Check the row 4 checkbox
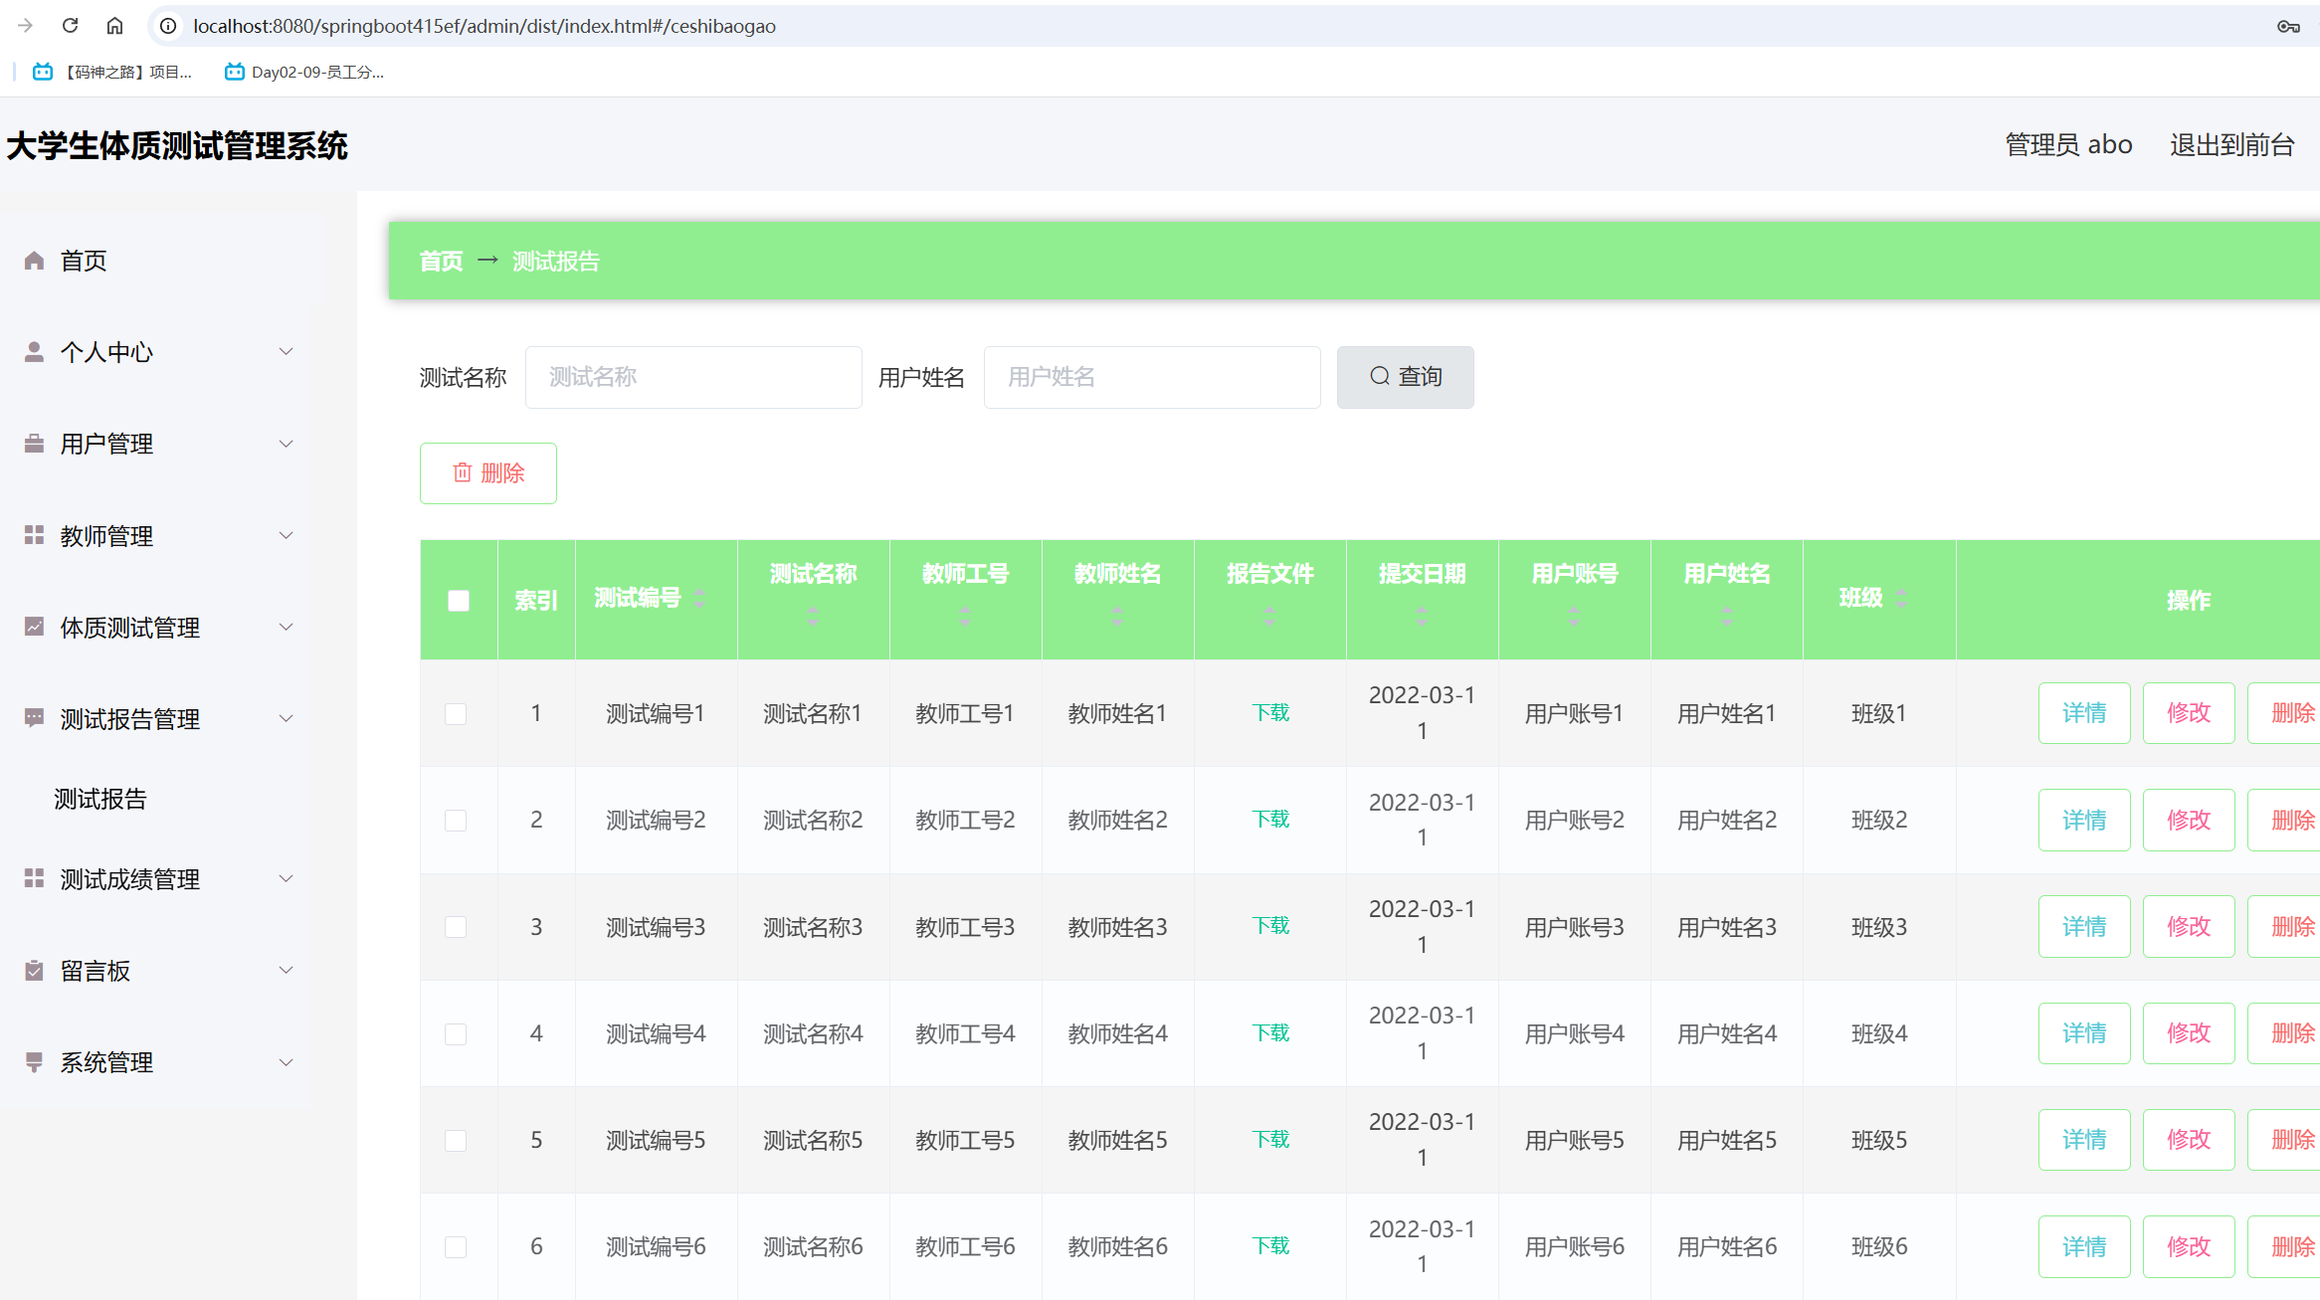 456,1033
